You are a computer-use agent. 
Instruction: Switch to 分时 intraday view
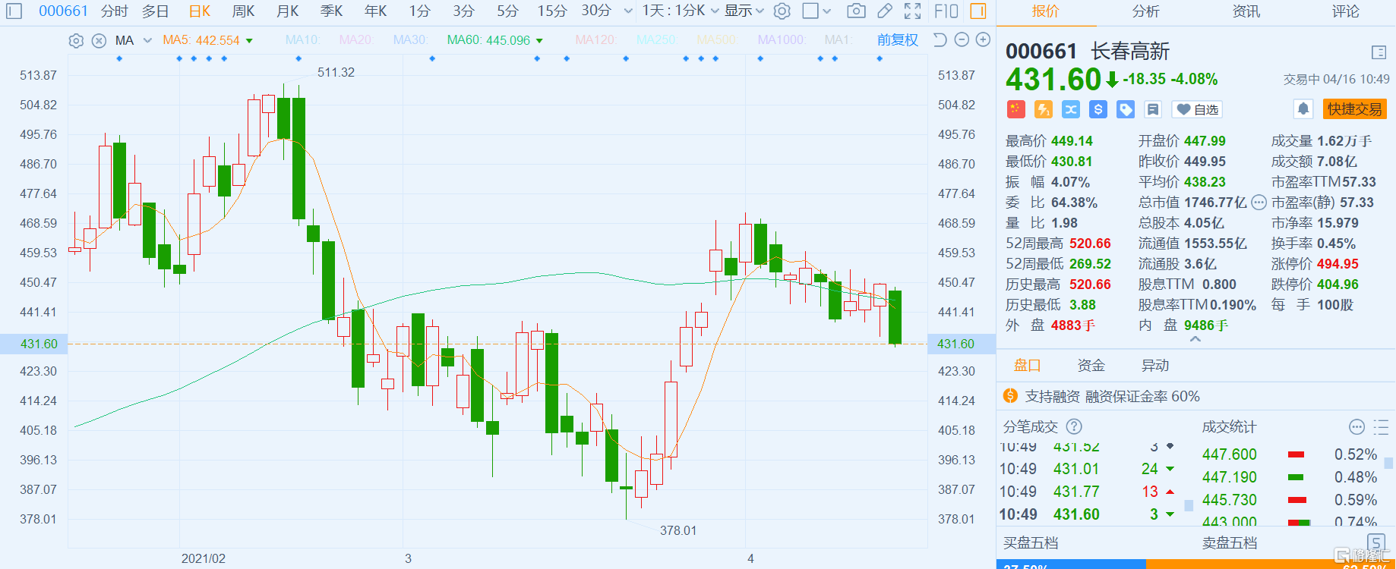pyautogui.click(x=115, y=11)
